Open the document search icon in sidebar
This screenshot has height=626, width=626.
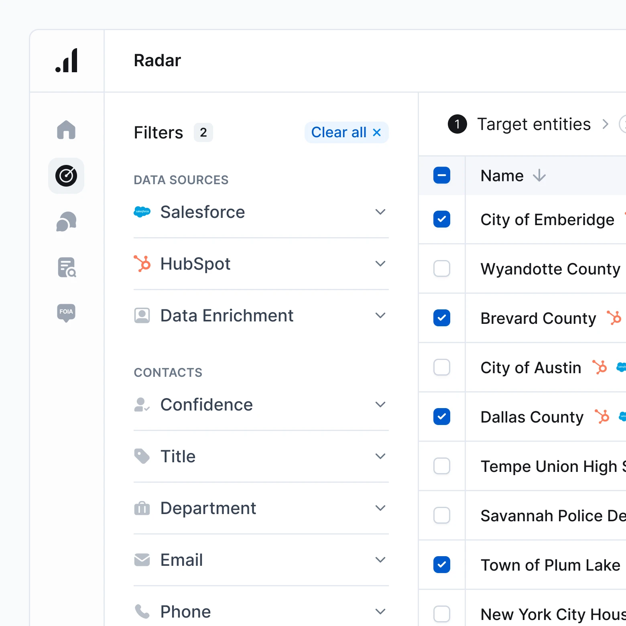66,267
